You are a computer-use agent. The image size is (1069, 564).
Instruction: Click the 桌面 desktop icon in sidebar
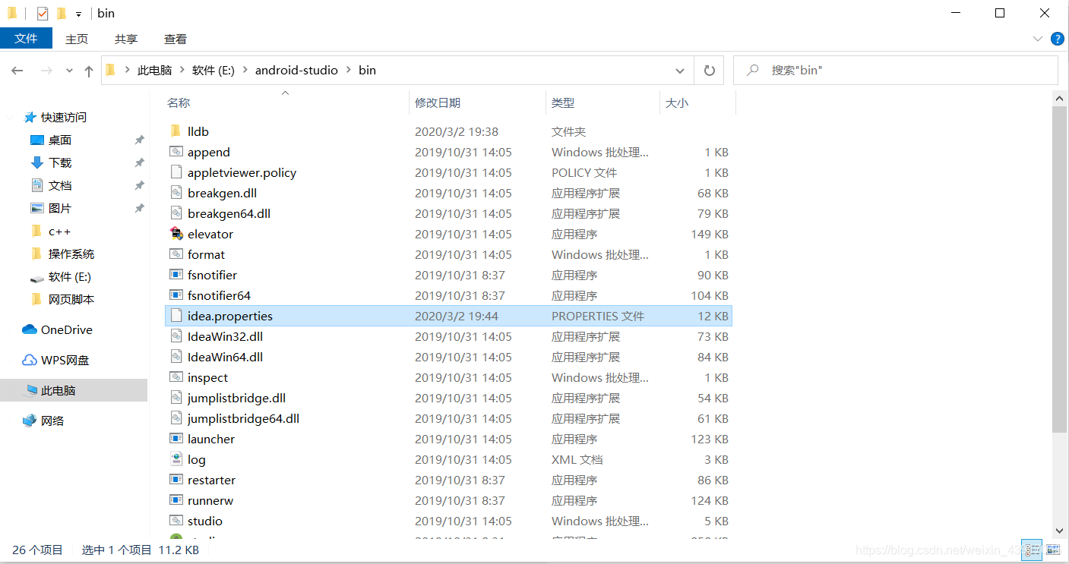tap(36, 140)
